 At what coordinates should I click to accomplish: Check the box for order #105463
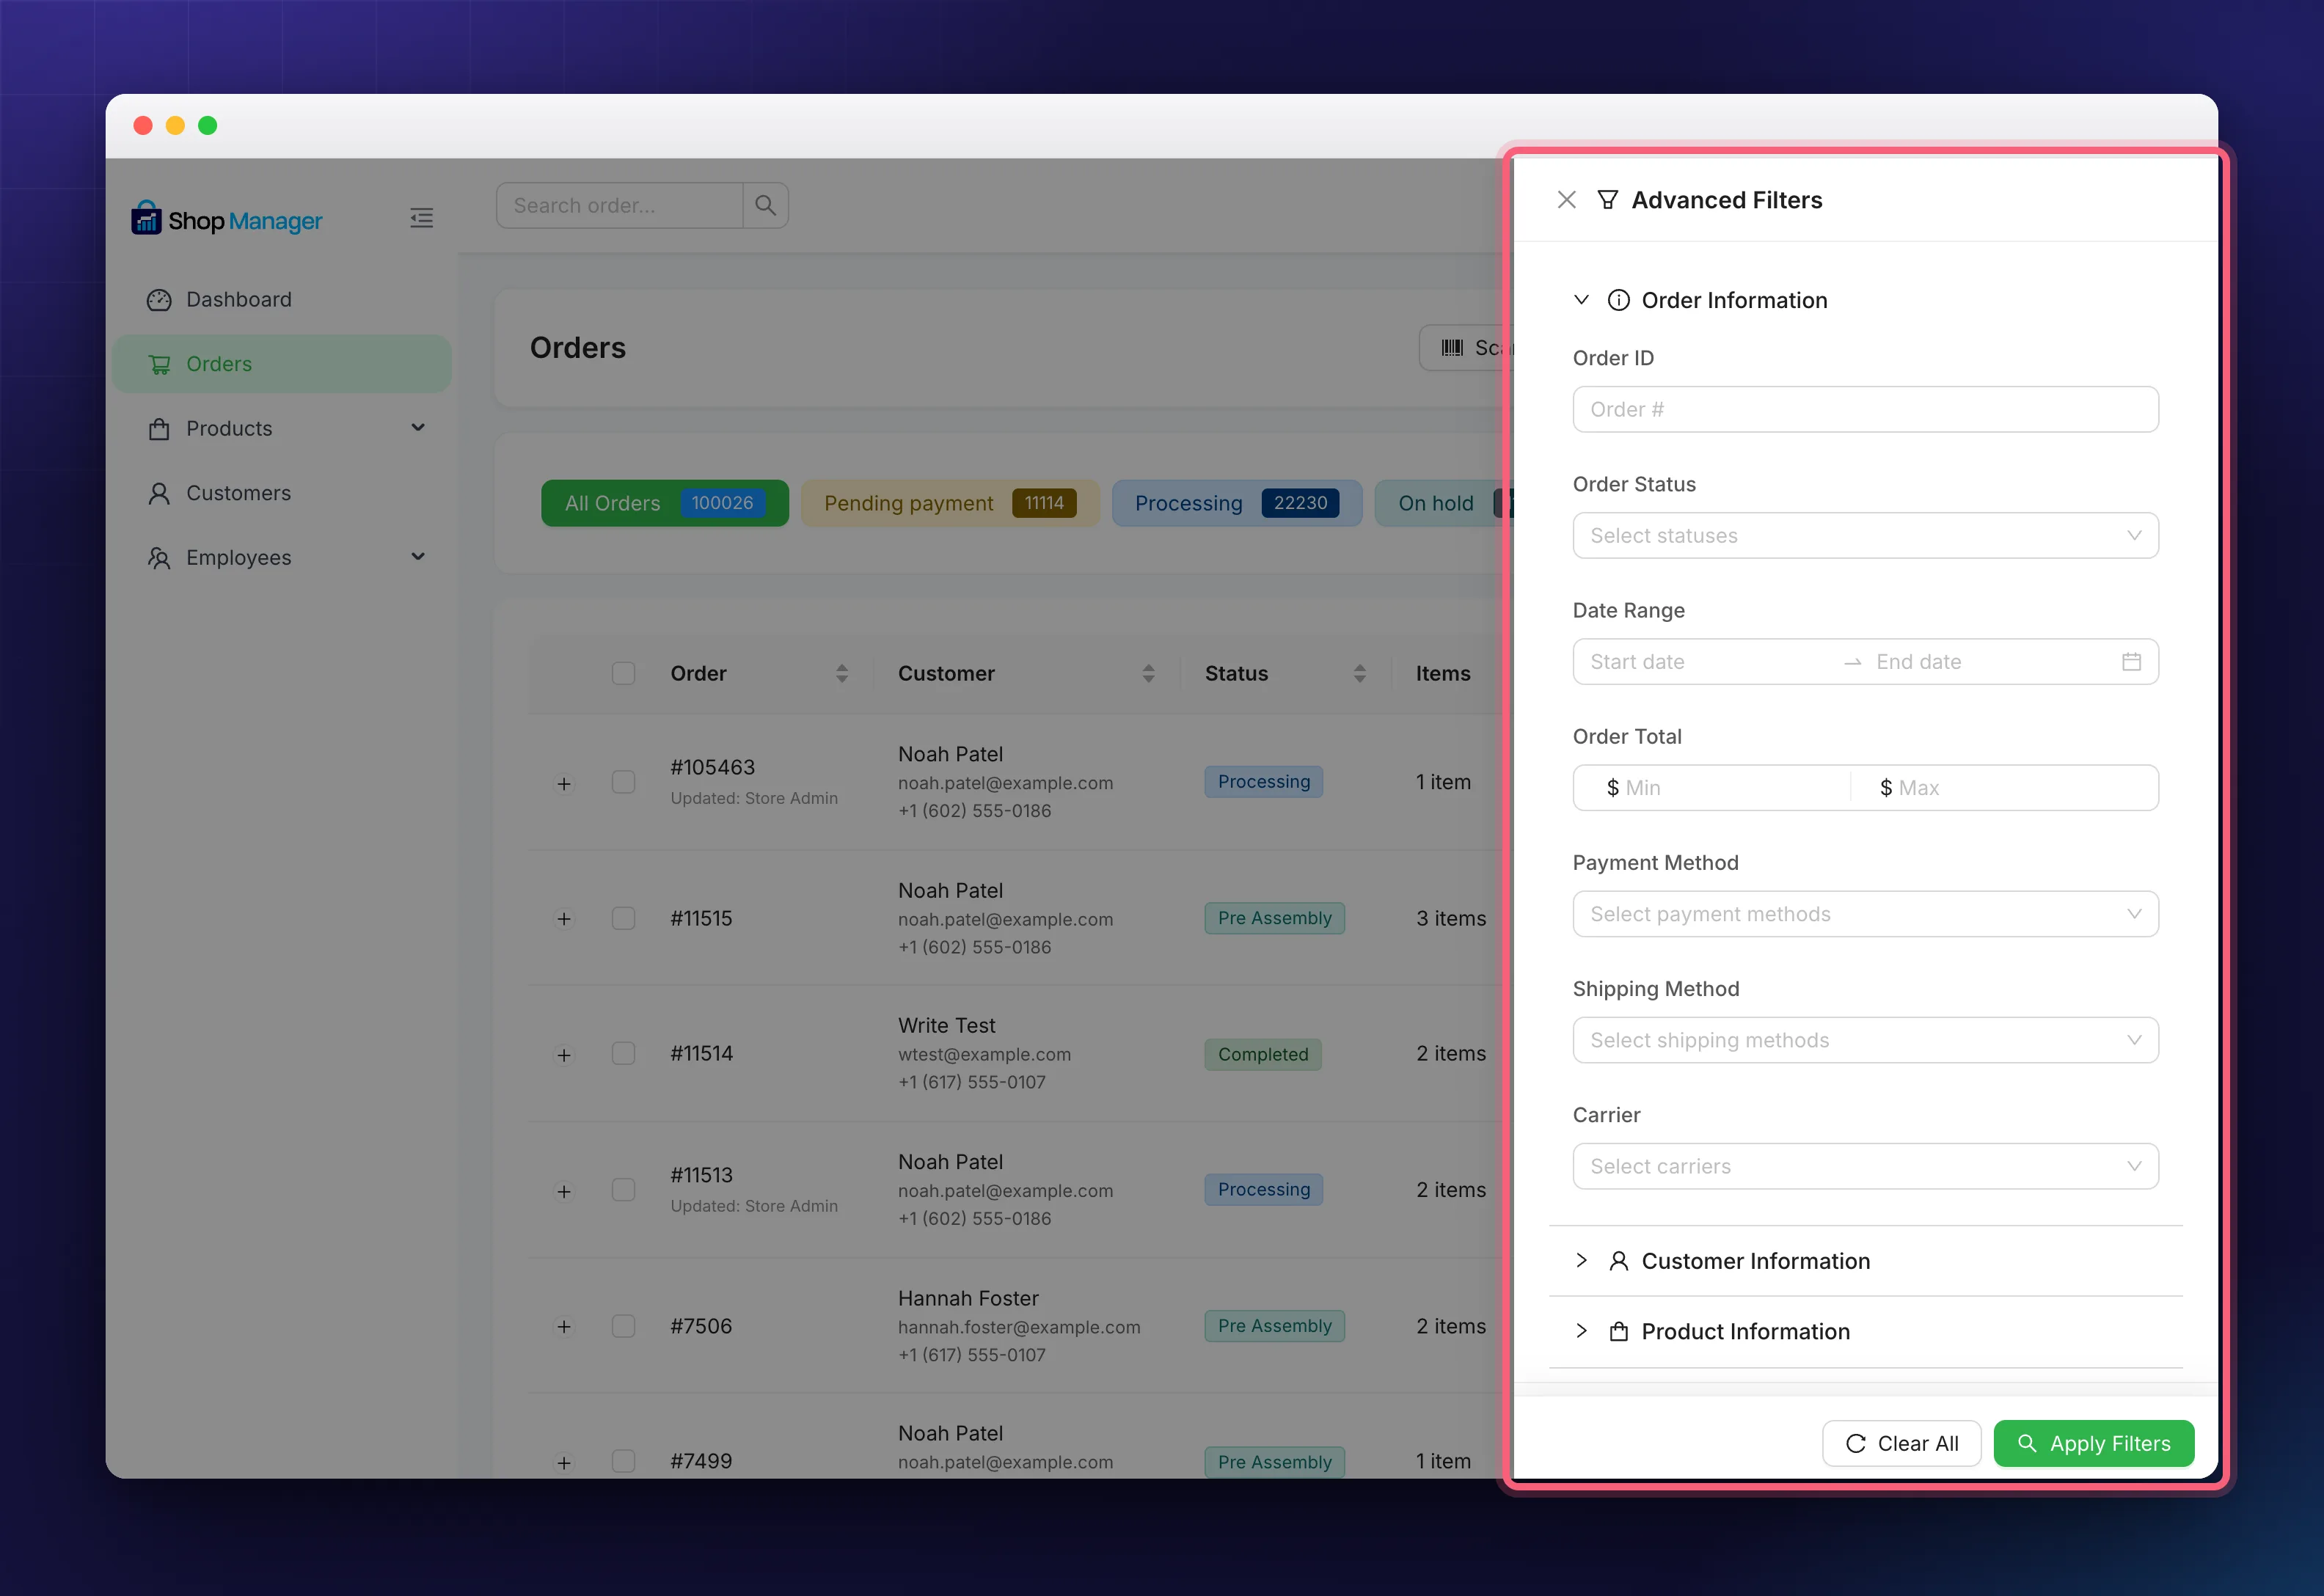tap(623, 782)
